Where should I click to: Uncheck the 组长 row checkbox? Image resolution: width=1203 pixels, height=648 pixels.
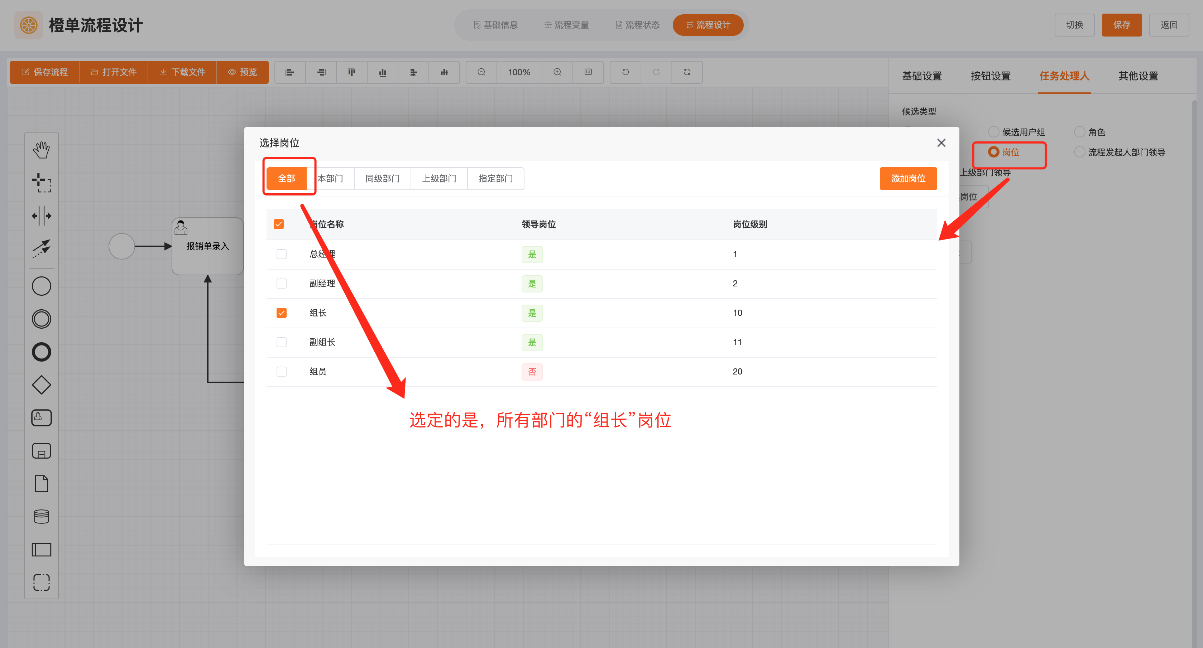point(282,313)
